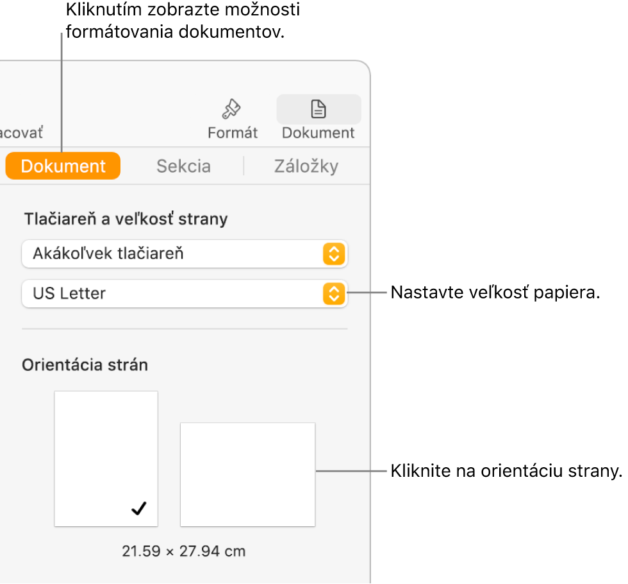The height and width of the screenshot is (584, 628).
Task: Open the Formát paintbrush toolbar icon
Action: coord(231,109)
